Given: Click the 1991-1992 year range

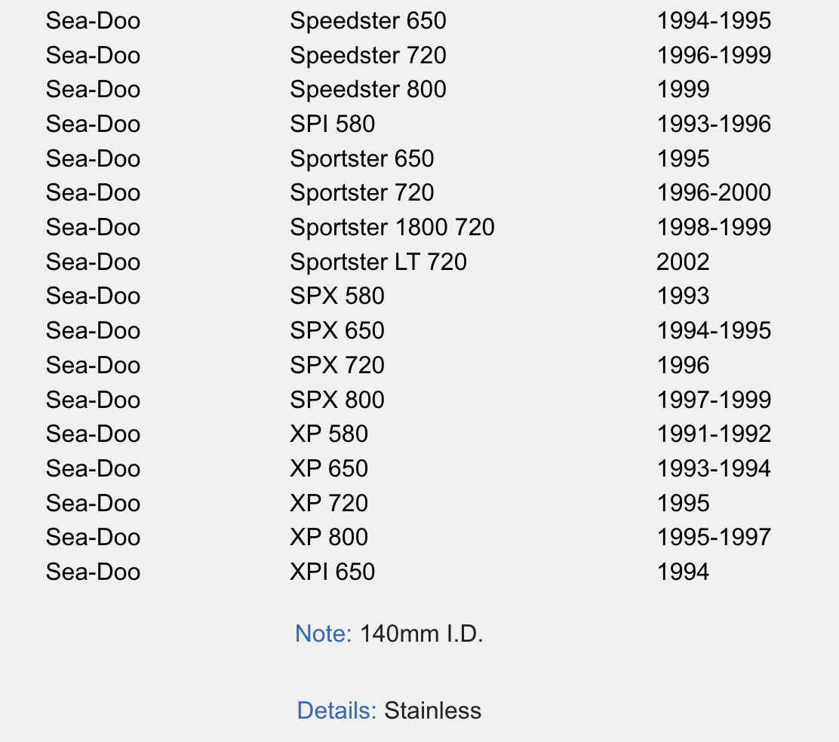Looking at the screenshot, I should [713, 434].
